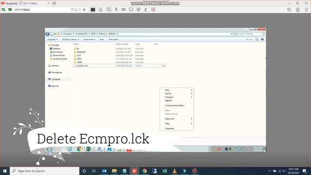Viewport: 311px width, 175px height.
Task: Click the dark monitor icon in AnyDesk toolbar
Action: tap(93, 10)
